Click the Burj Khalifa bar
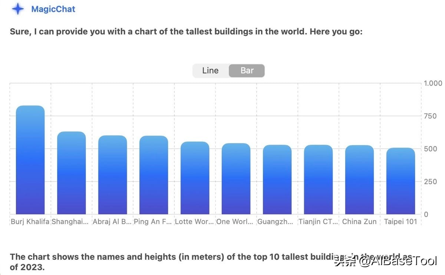Screen dimensions: 445x275 [x=30, y=160]
